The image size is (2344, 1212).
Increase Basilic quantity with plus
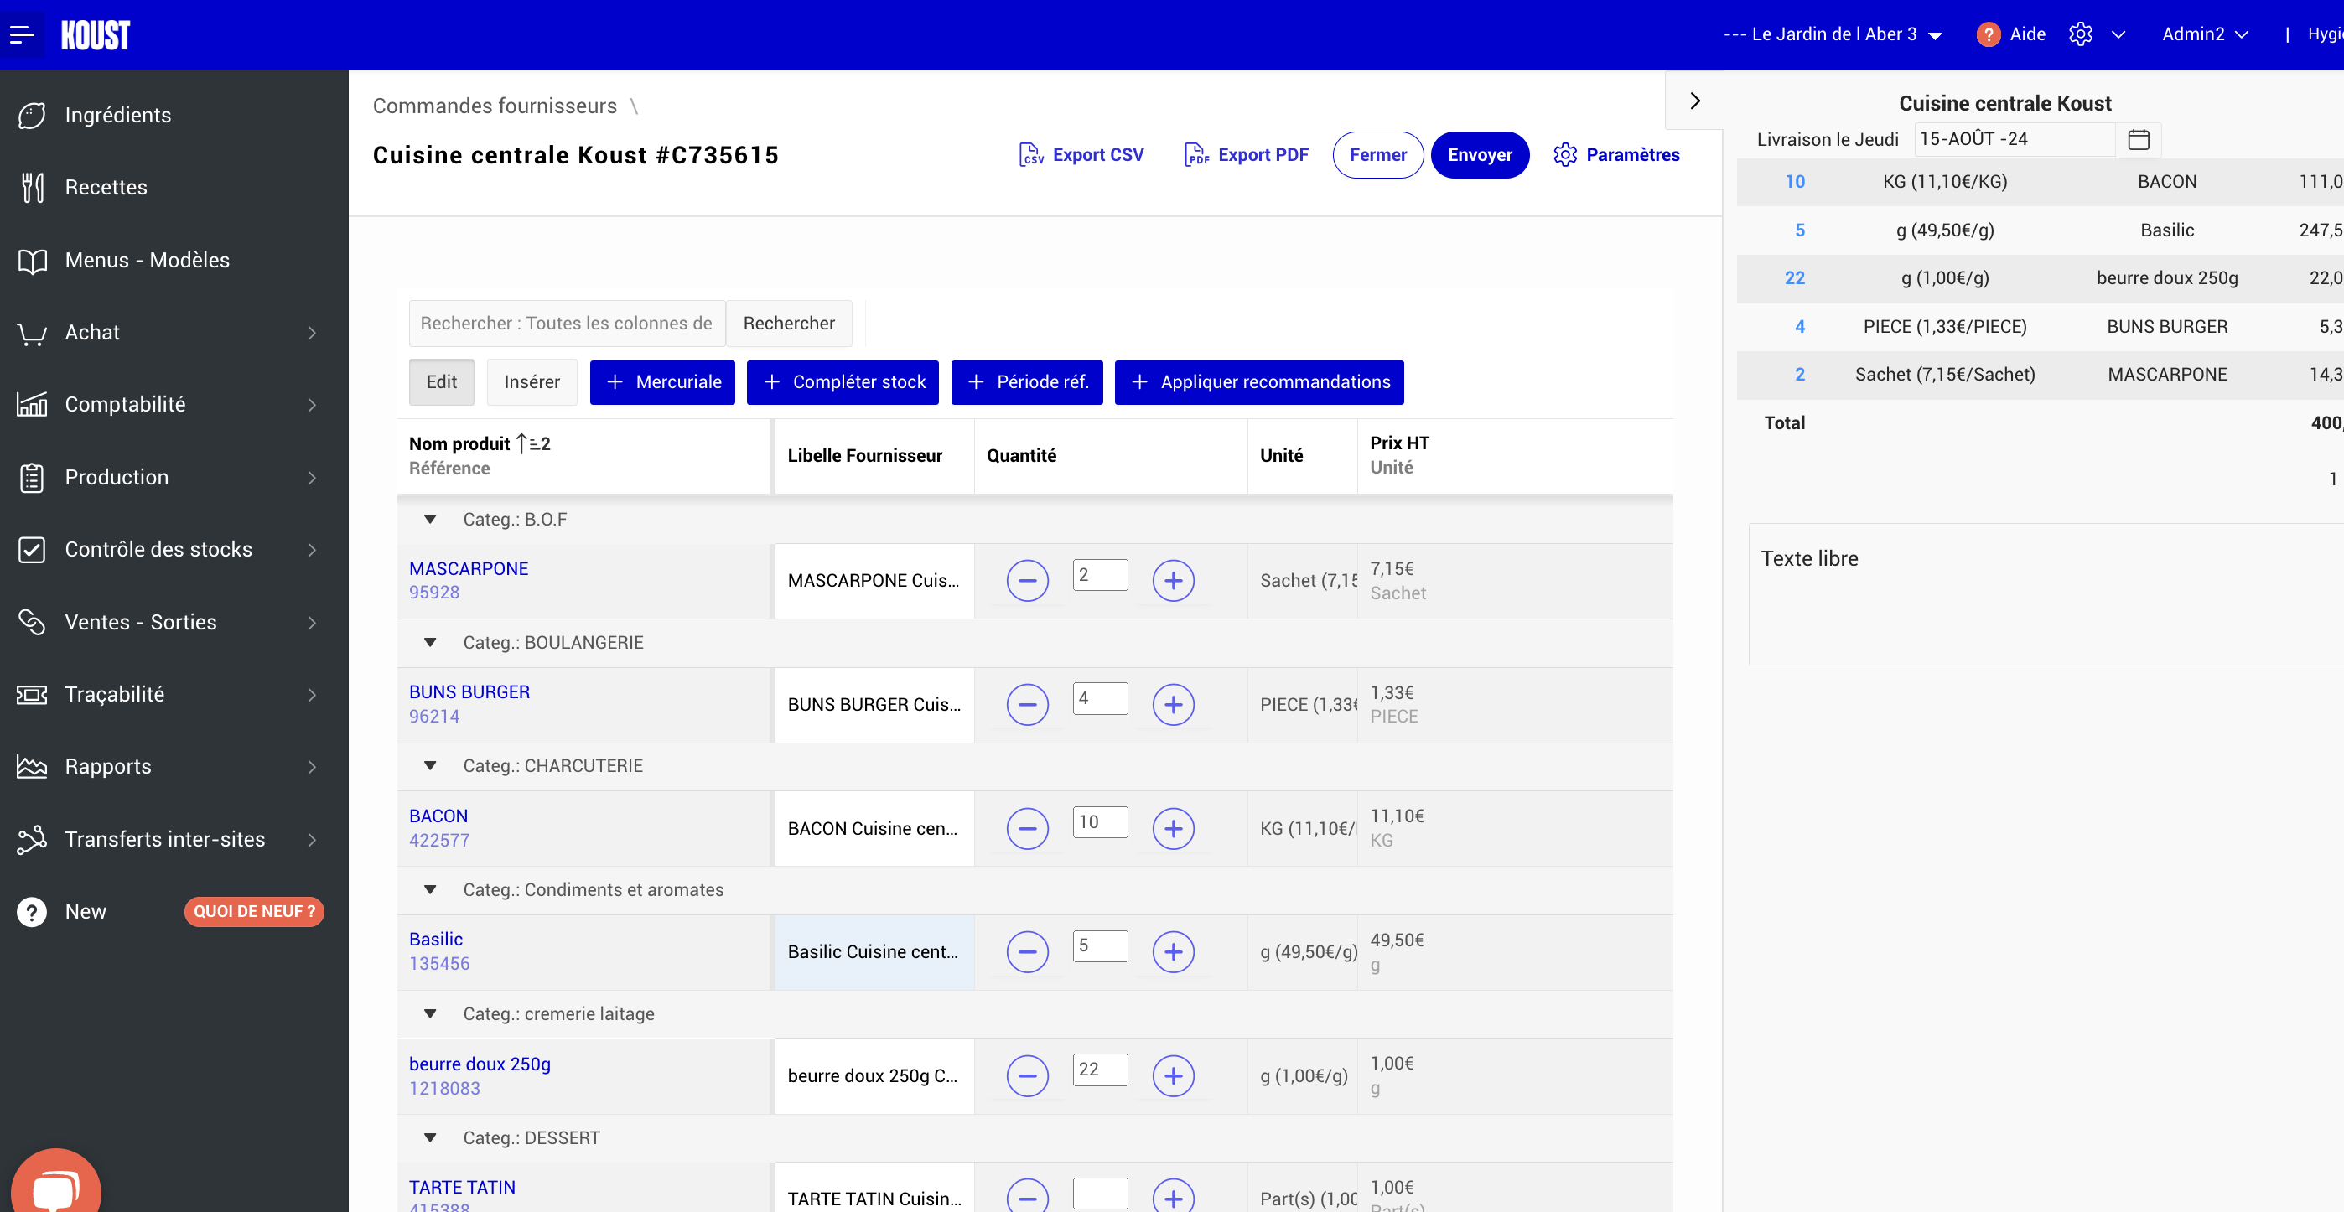(x=1174, y=952)
